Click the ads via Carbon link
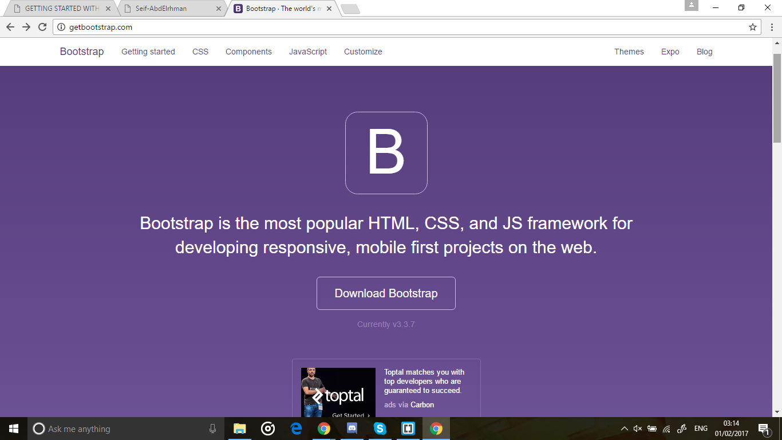This screenshot has width=782, height=440. click(x=409, y=404)
